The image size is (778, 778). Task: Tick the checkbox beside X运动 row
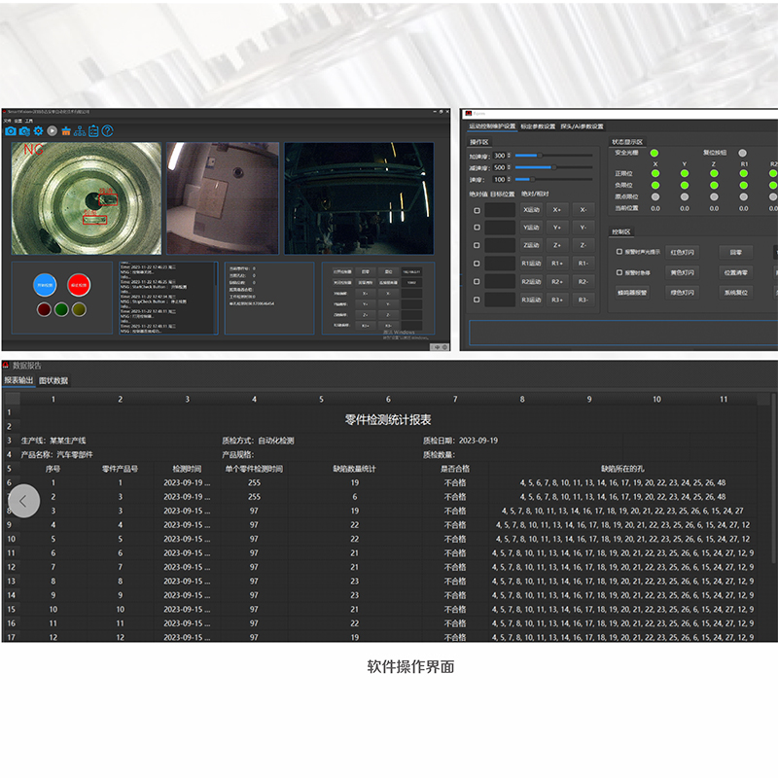click(477, 210)
